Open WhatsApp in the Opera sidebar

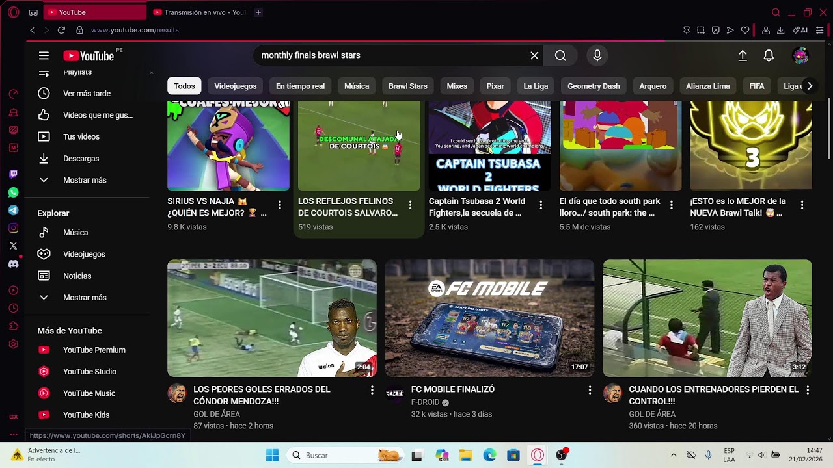[13, 192]
